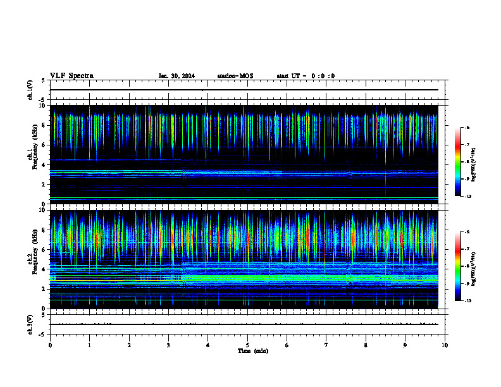Viewport: 501px width, 387px height.
Task: Click time axis tick label "7"
Action: click(326, 345)
